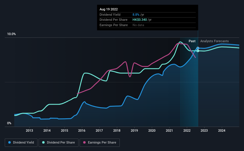The width and height of the screenshot is (244, 151).
Task: Click the 8.8% Dividend Yield tooltip value
Action: [x=136, y=15]
